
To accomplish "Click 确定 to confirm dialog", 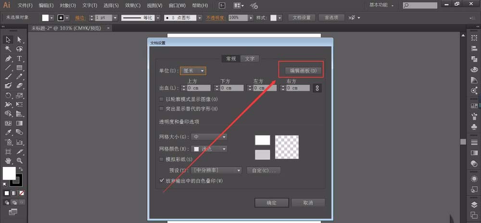I will click(271, 203).
